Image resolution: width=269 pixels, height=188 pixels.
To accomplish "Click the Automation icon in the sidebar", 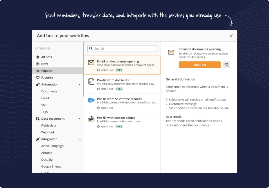I will [x=38, y=84].
